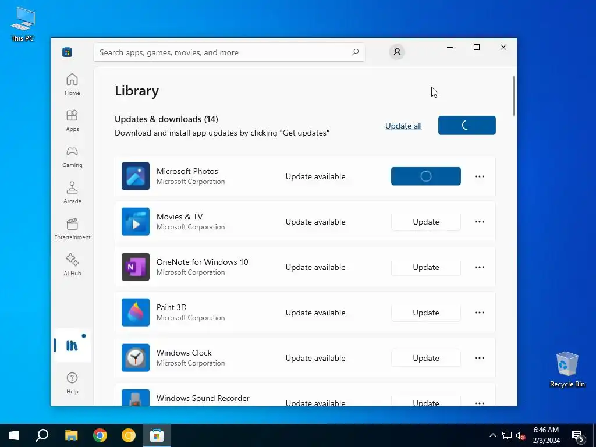Screen dimensions: 596x447
Task: Click the OneNote for Windows 10 name
Action: click(x=202, y=262)
